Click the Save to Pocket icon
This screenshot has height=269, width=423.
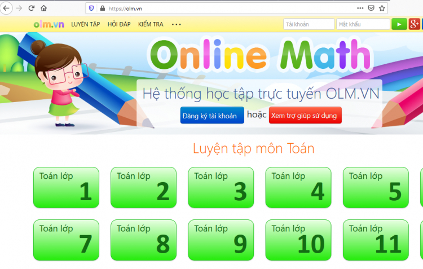(x=371, y=8)
